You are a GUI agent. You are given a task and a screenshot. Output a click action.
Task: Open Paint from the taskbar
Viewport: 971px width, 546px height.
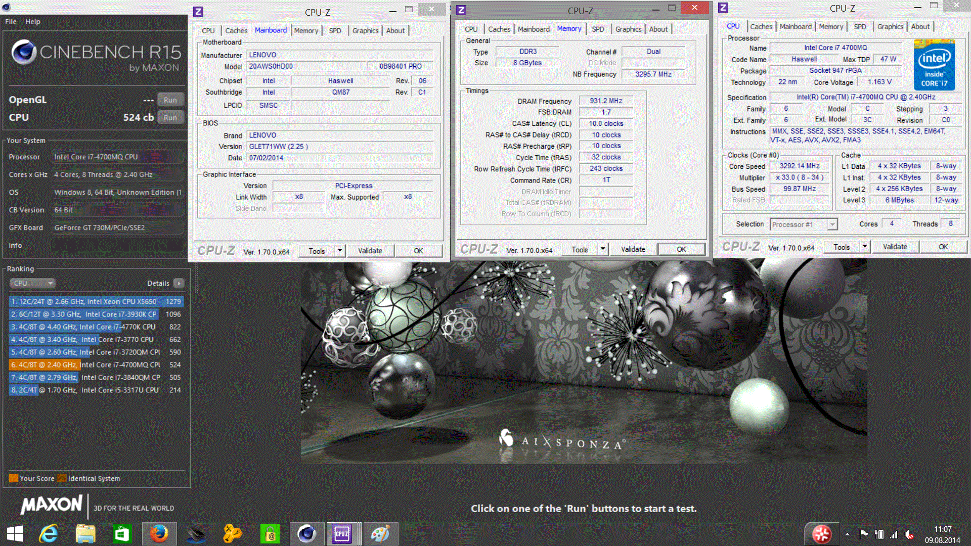coord(380,534)
